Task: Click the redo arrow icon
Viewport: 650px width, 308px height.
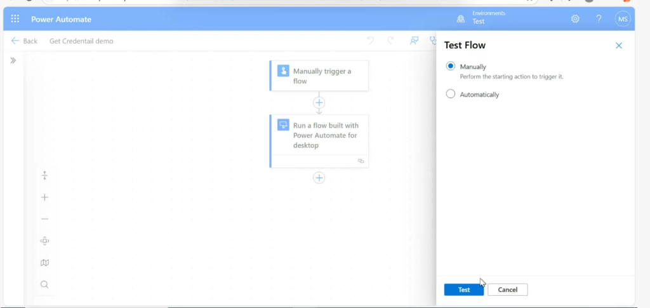Action: click(x=390, y=40)
